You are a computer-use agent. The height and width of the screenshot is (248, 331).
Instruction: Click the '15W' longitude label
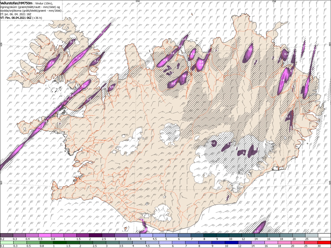274,1
